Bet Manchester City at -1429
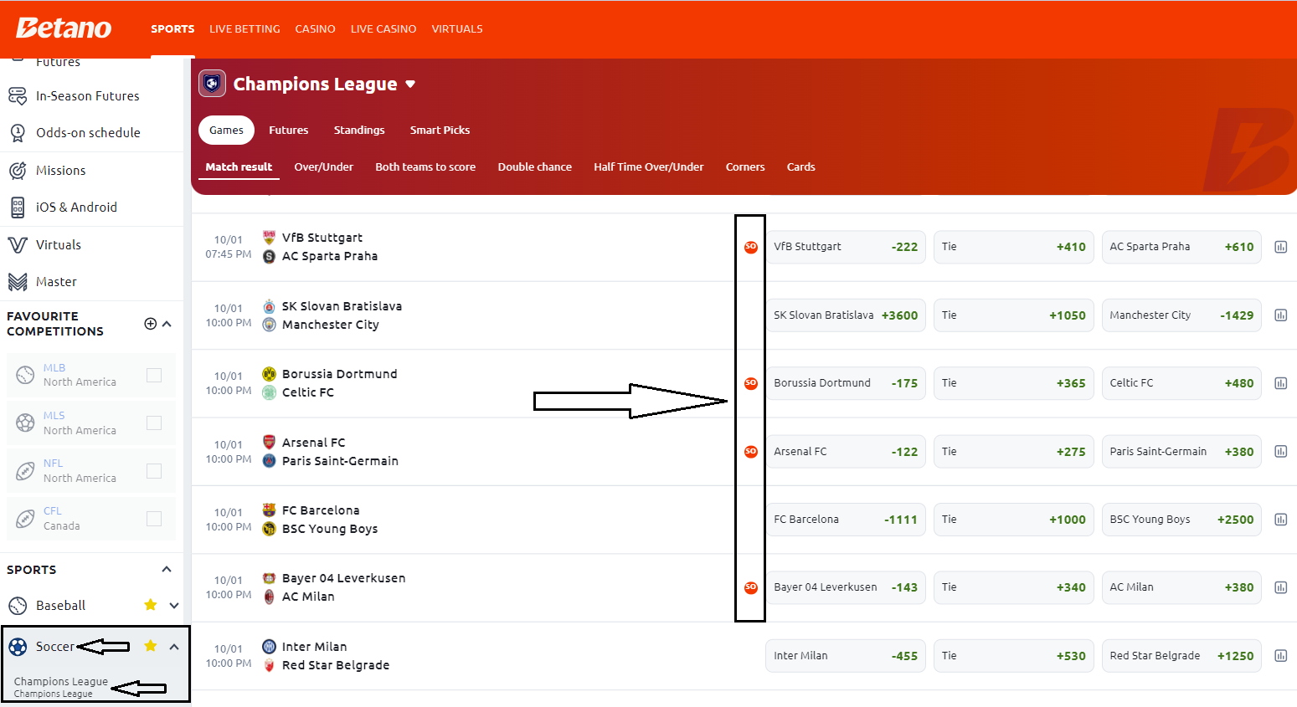This screenshot has width=1297, height=707. click(1181, 315)
